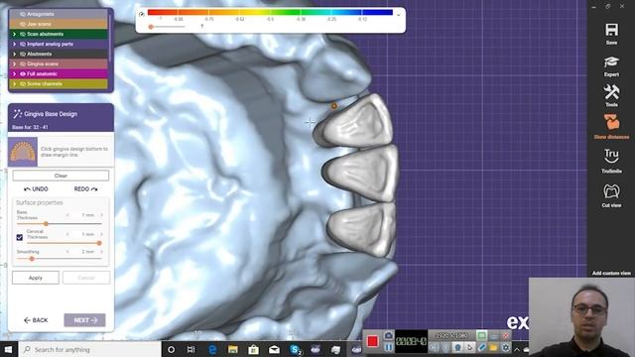Click the Base Thickness slider handle
This screenshot has width=635, height=357.
(x=47, y=224)
